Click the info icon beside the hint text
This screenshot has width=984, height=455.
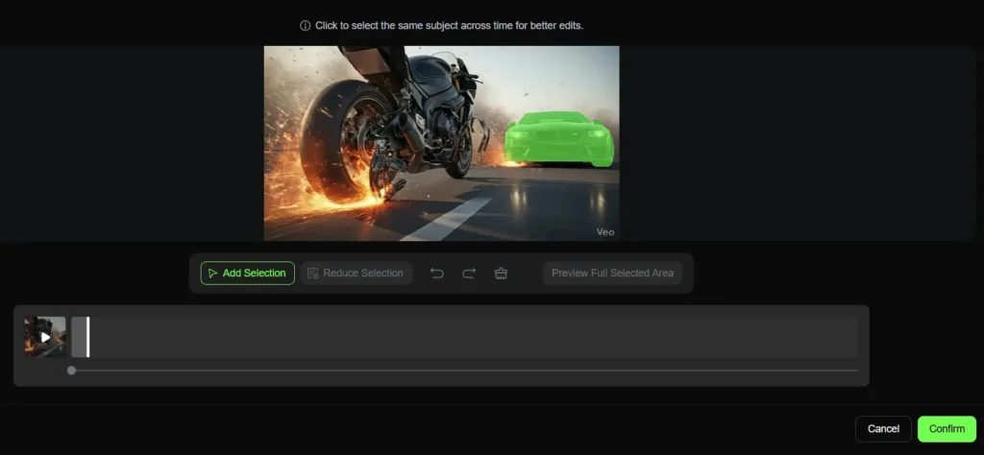coord(305,26)
